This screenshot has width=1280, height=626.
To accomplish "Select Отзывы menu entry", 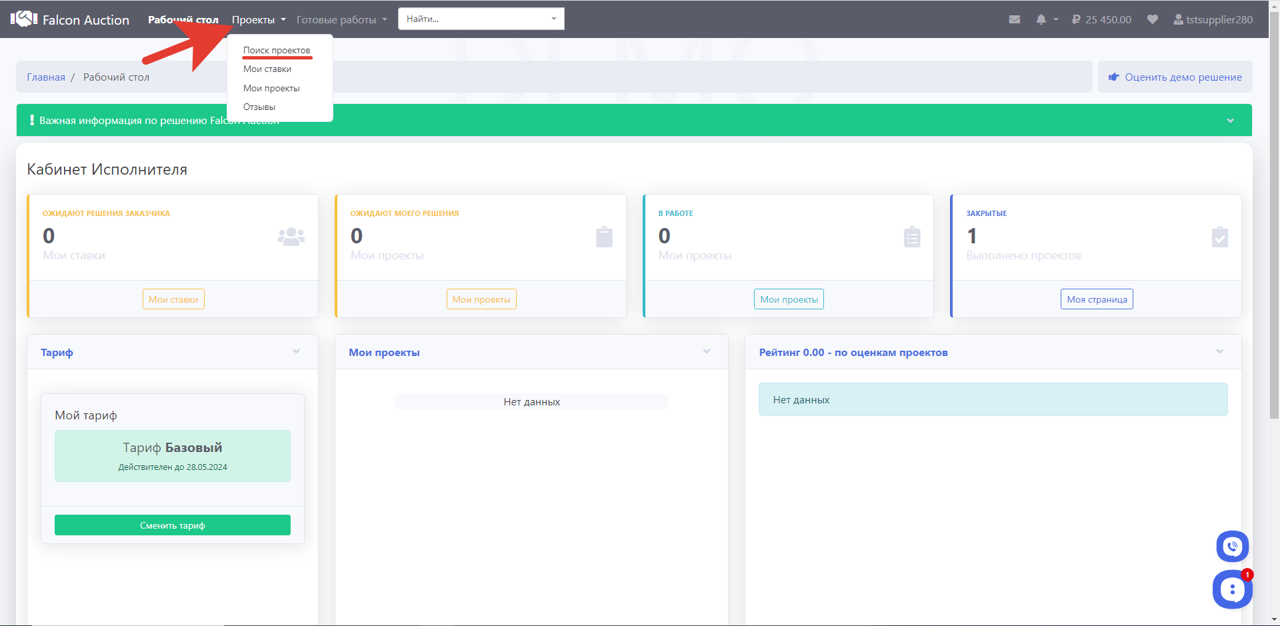I will (259, 107).
